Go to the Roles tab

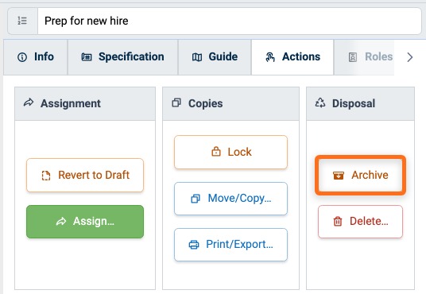tap(364, 57)
